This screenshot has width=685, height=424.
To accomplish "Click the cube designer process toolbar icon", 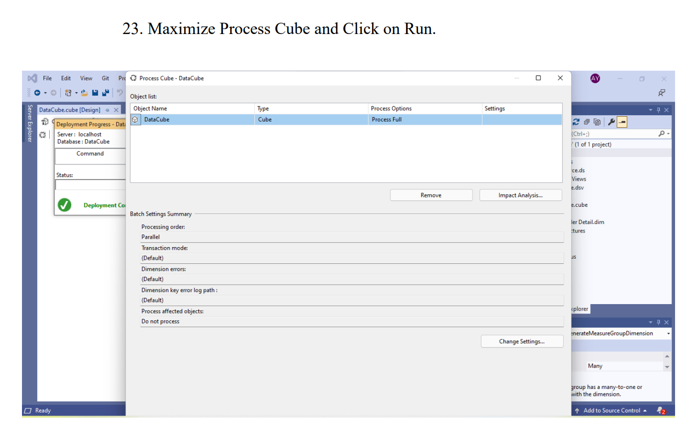I will [x=44, y=123].
